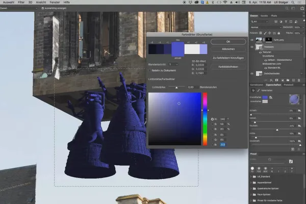
Task: Select the brightness B percent radio button
Action: [212, 129]
